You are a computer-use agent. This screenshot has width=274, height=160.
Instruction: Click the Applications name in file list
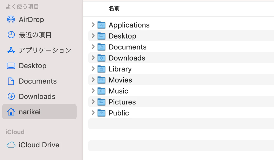[129, 25]
